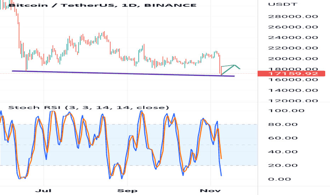330x195 pixels.
Task: Click the 24000.00 price axis label
Action: [293, 38]
